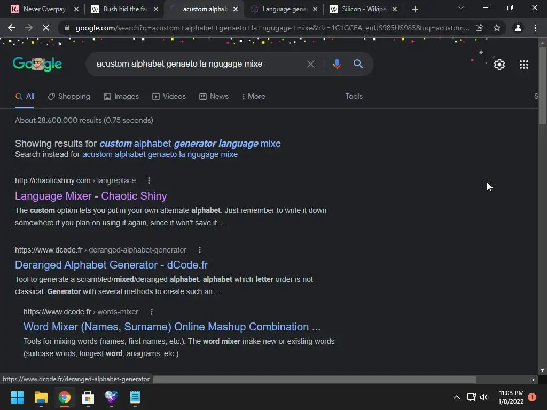Filter results by Videos

coord(169,97)
